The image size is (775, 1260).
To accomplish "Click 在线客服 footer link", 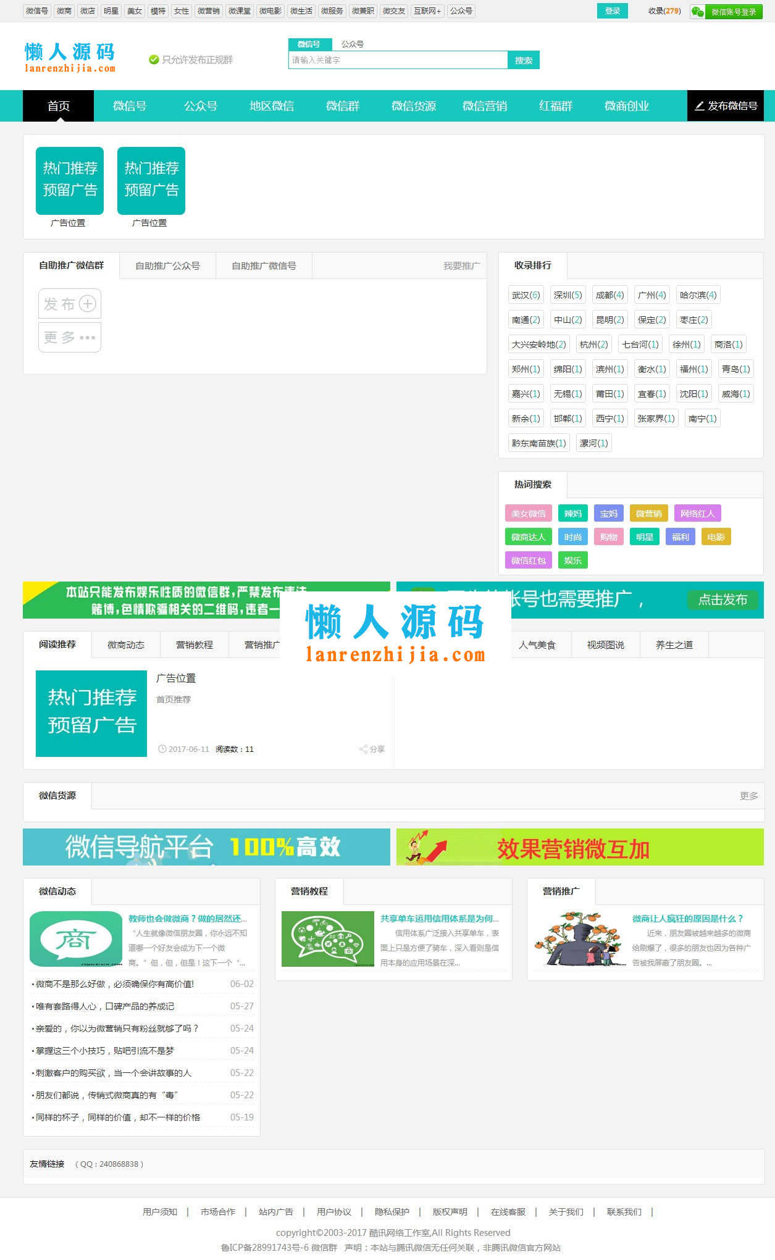I will click(508, 1212).
